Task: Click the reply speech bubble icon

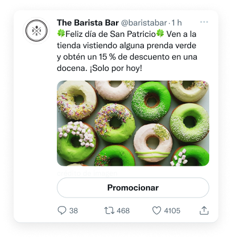Action: pos(62,210)
